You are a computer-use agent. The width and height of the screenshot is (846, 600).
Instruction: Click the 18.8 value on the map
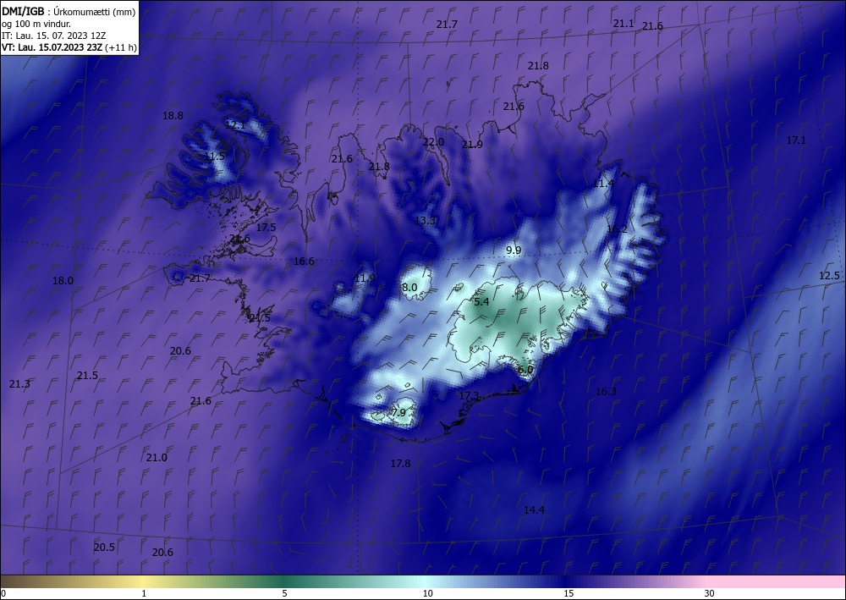(x=173, y=115)
